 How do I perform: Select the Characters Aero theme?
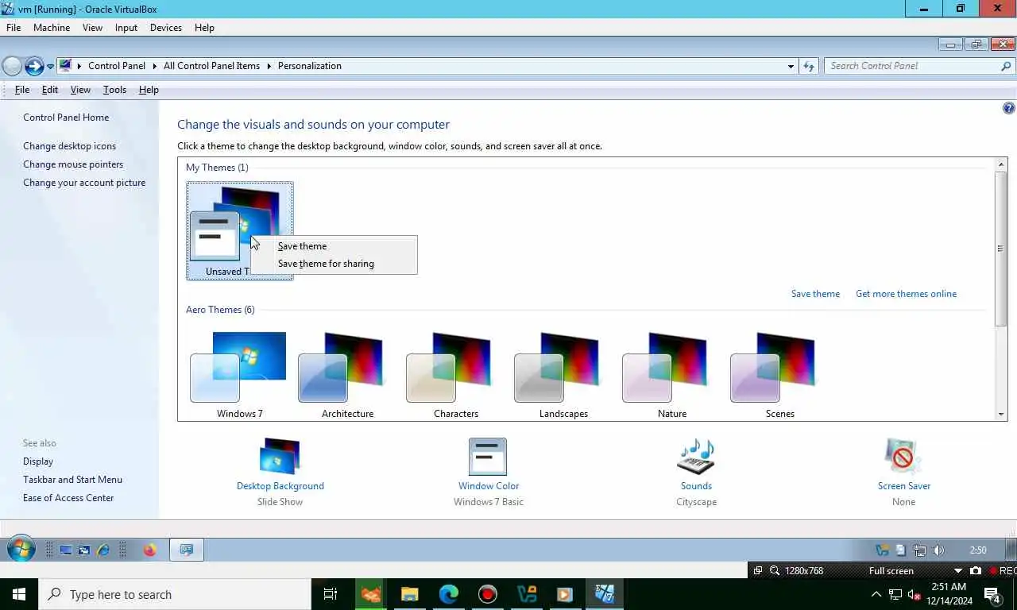coord(455,375)
